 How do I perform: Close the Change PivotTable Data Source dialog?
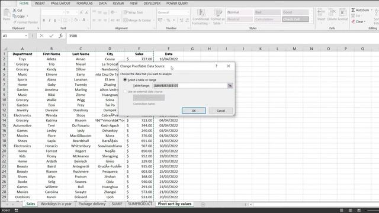pyautogui.click(x=229, y=66)
